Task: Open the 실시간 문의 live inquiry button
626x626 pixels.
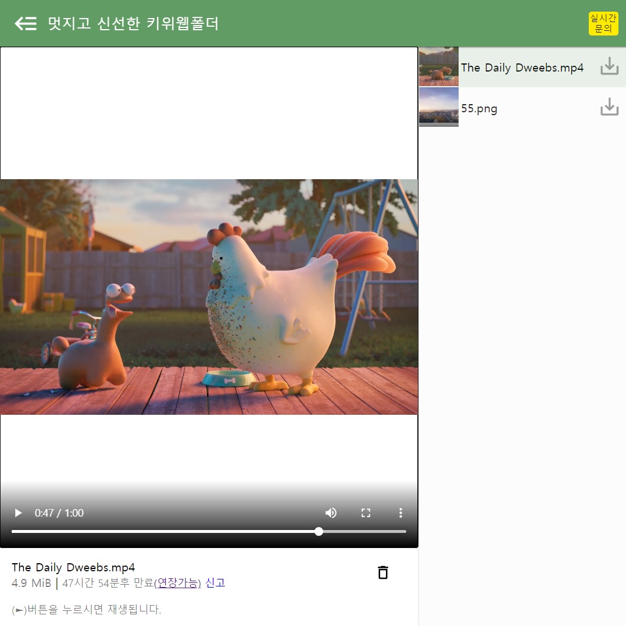Action: coord(603,24)
